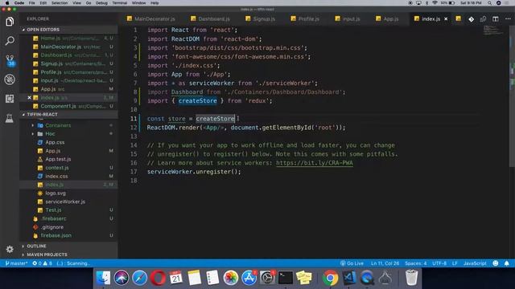Open the Debug menu
Screen dimensions: 515x289
[x=101, y=3]
